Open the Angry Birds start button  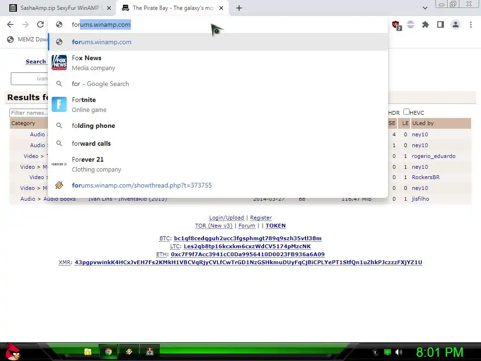point(12,352)
